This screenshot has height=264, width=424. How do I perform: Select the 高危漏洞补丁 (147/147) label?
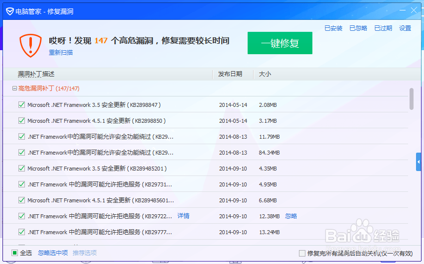tap(49, 88)
